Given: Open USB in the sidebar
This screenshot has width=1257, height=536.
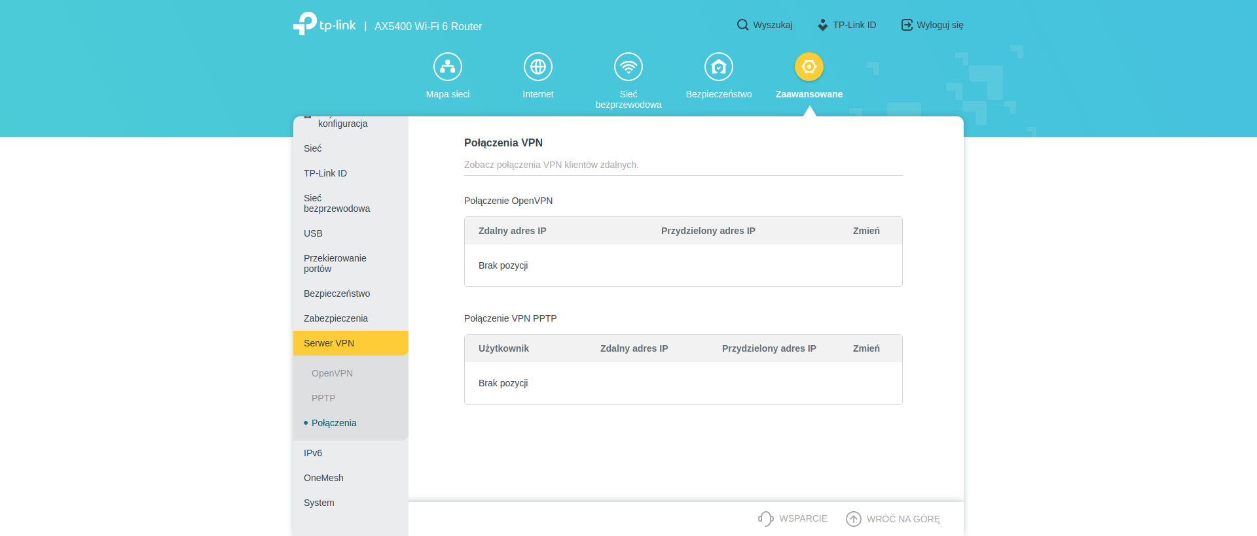Looking at the screenshot, I should 313,233.
